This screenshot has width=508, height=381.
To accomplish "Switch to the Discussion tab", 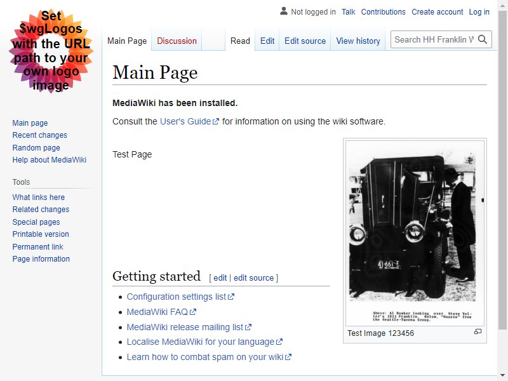I will click(x=177, y=41).
